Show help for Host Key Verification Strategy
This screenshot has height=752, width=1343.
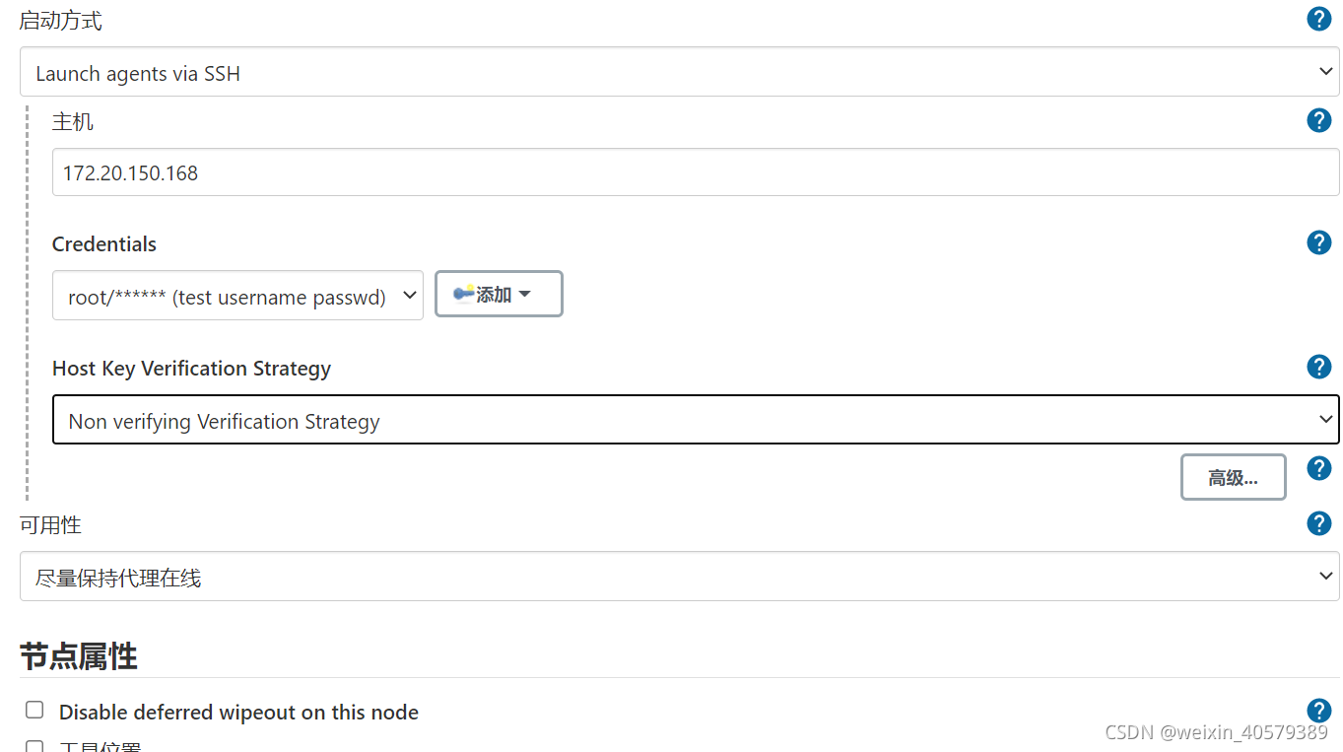point(1318,367)
